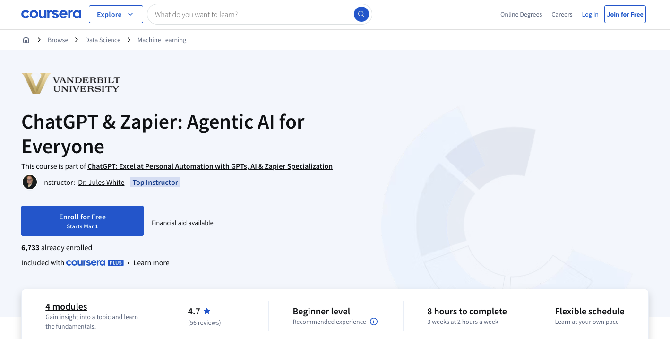Viewport: 670px width, 339px height.
Task: Click the blue star rating icon
Action: click(x=206, y=311)
